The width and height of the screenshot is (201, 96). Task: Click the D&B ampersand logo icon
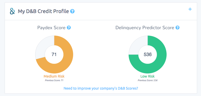12,11
